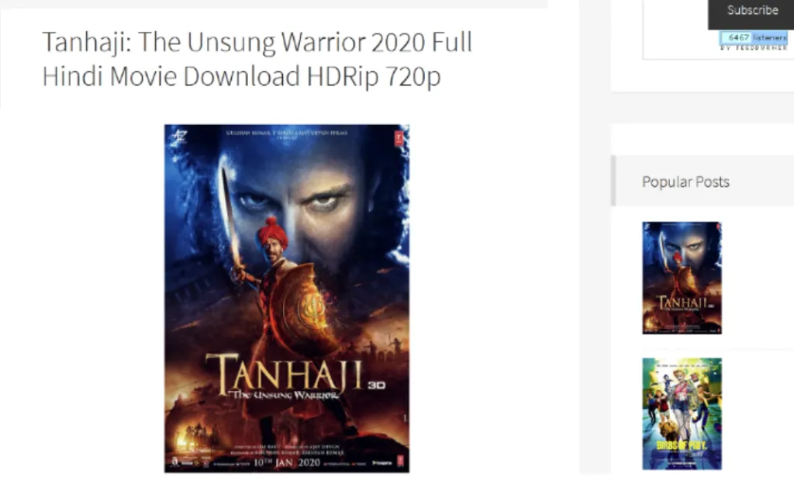The width and height of the screenshot is (794, 481).
Task: Select the Popular Posts section heading
Action: click(x=685, y=182)
